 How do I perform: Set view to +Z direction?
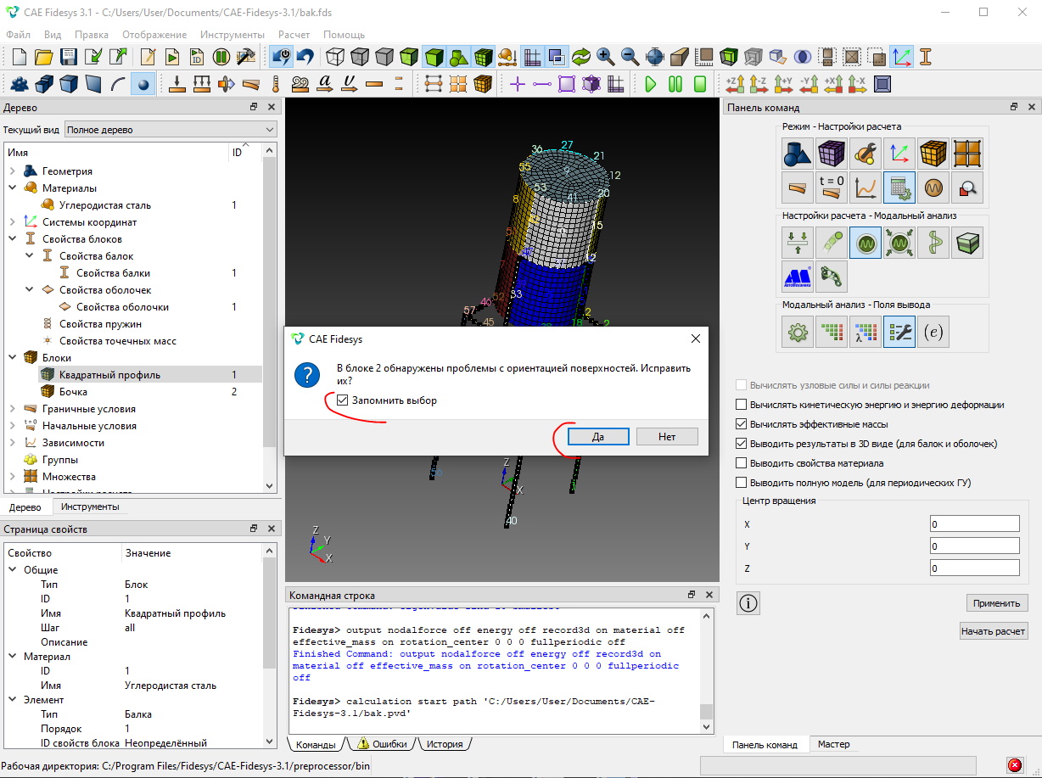pyautogui.click(x=735, y=84)
